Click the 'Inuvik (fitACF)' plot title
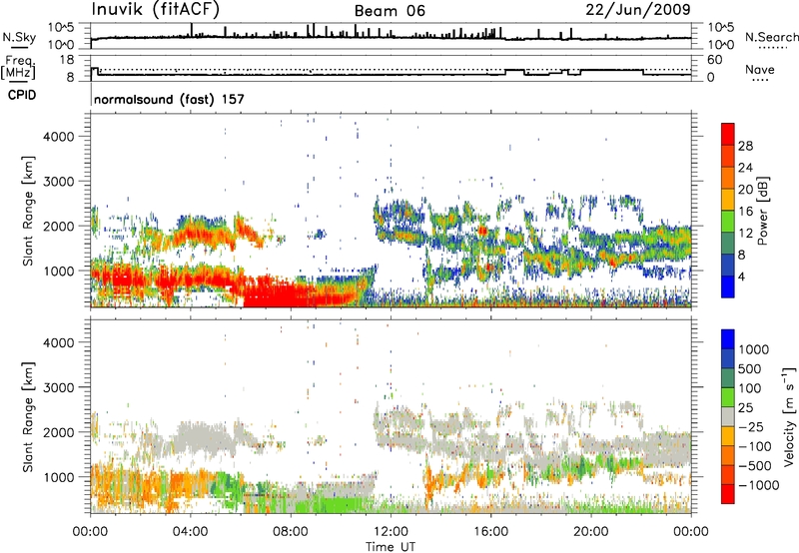Image resolution: width=799 pixels, height=553 pixels. (156, 9)
